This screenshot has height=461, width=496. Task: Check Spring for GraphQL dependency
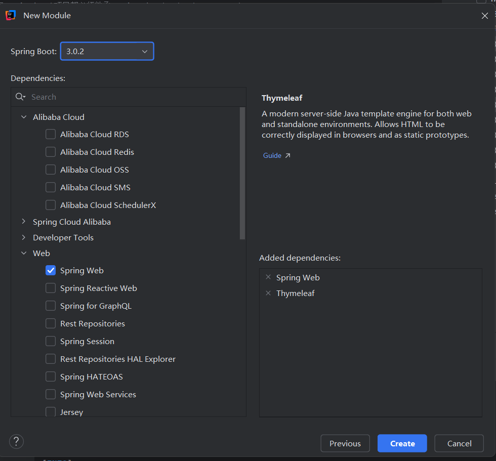pos(51,306)
